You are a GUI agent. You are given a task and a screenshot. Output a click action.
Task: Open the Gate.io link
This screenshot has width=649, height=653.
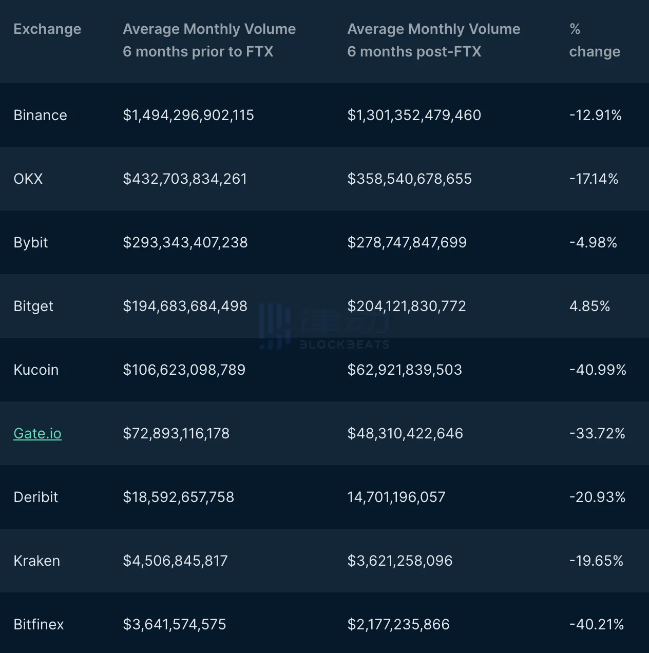point(37,433)
